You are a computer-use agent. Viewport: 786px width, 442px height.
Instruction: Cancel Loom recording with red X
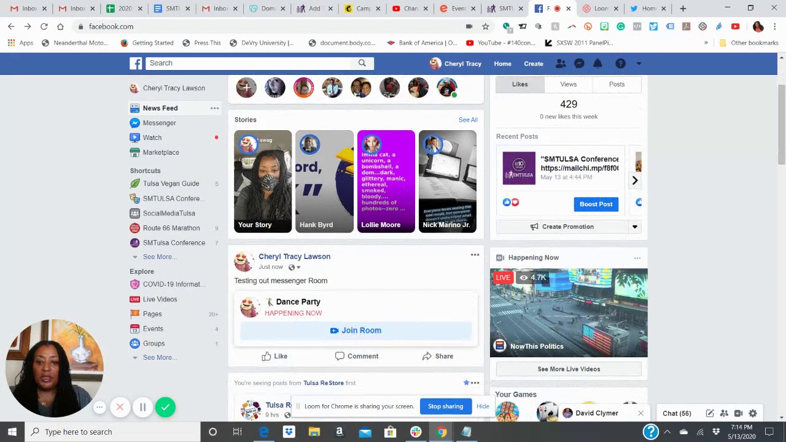(x=120, y=407)
